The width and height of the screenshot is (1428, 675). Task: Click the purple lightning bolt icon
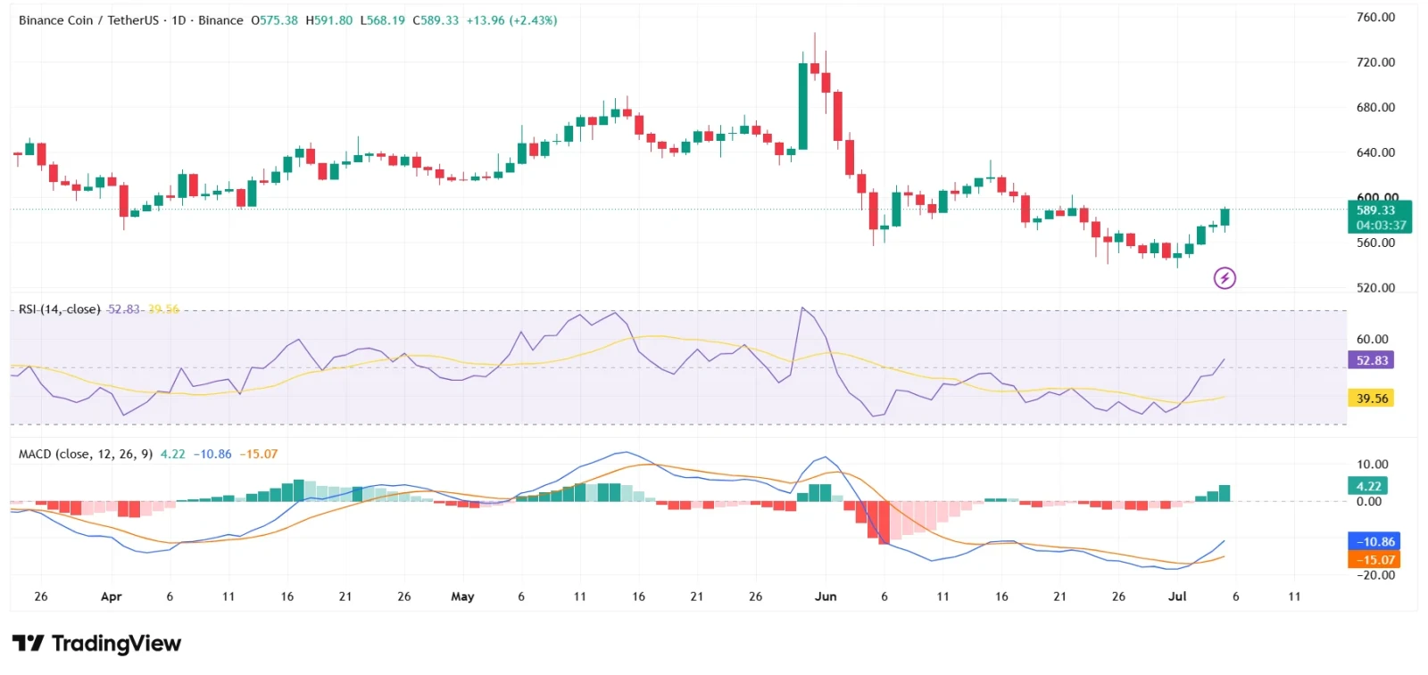tap(1225, 278)
